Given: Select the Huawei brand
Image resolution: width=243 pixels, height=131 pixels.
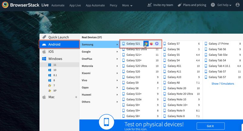Looking at the screenshot, I should [x=100, y=95].
